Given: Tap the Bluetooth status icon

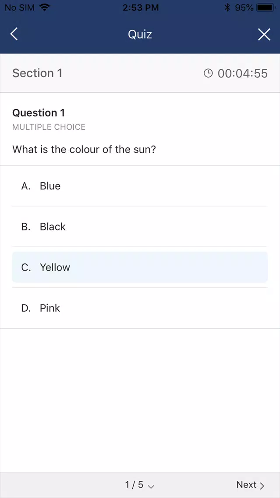Looking at the screenshot, I should click(227, 7).
